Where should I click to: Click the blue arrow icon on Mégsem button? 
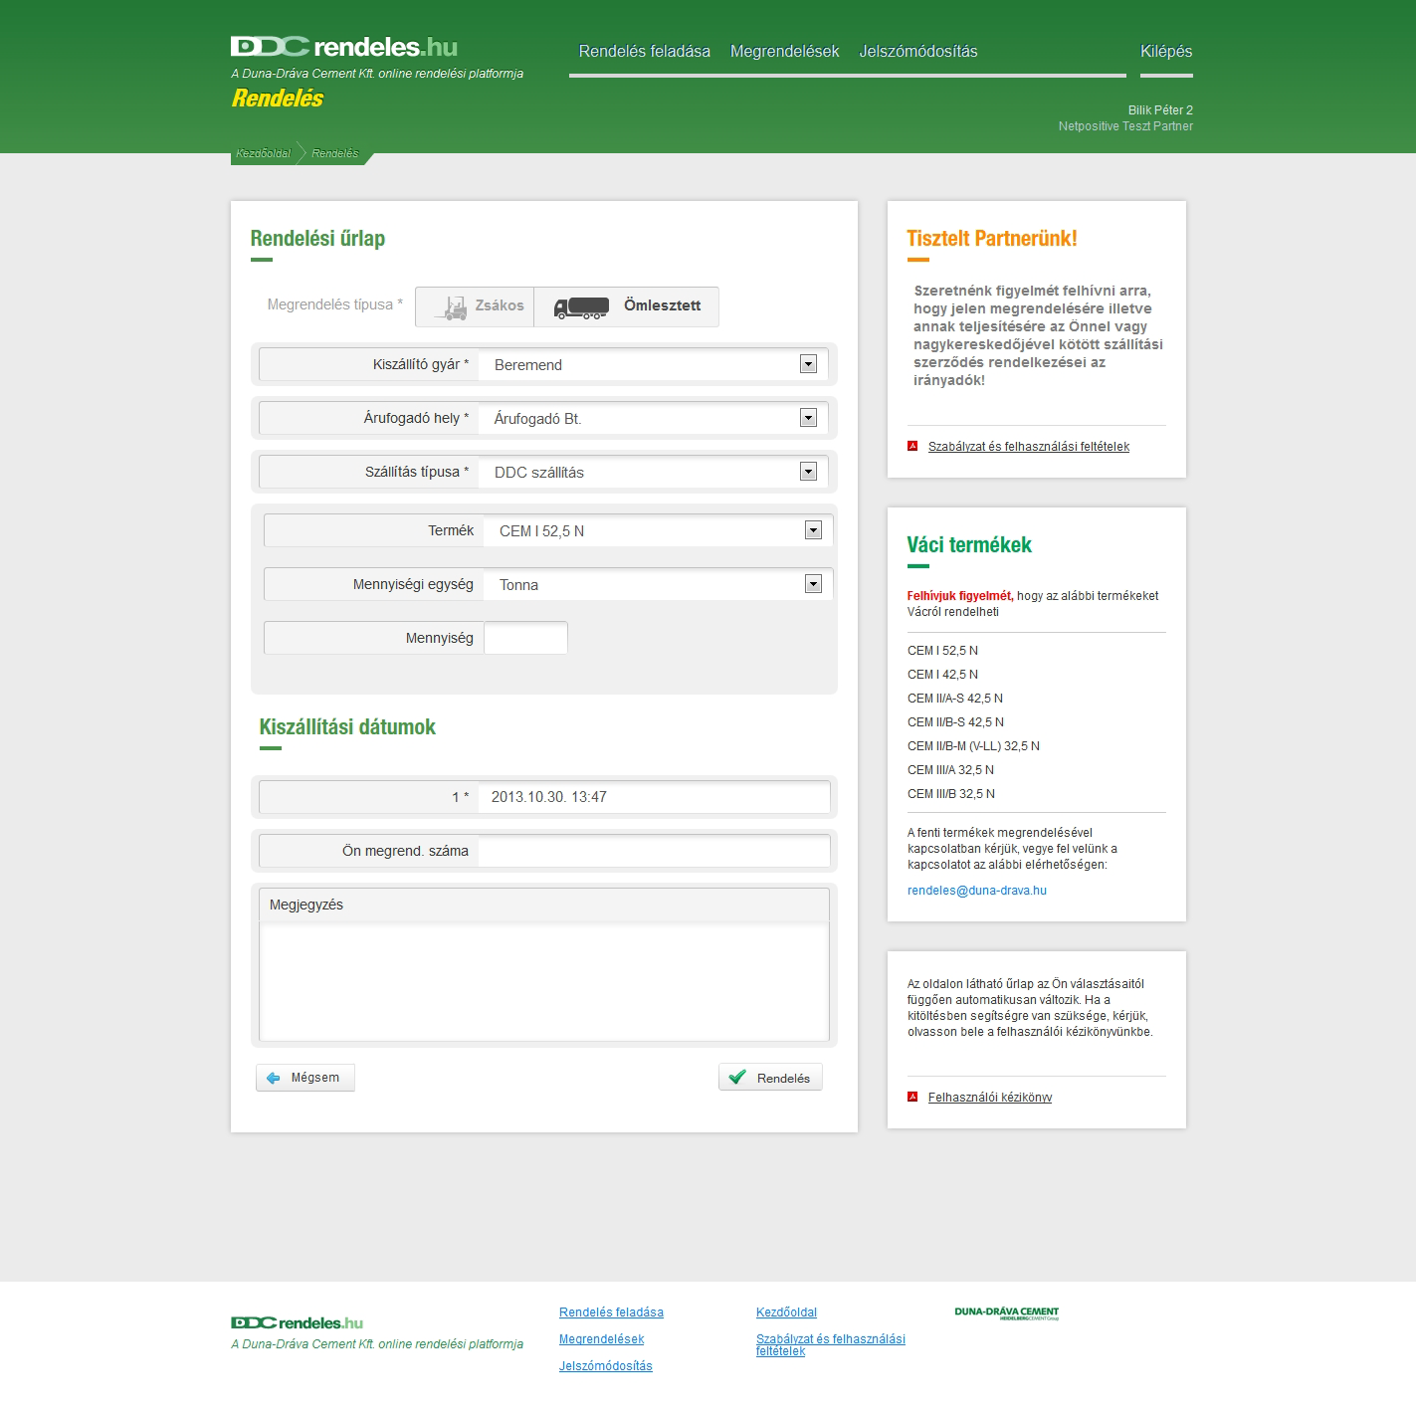point(274,1078)
